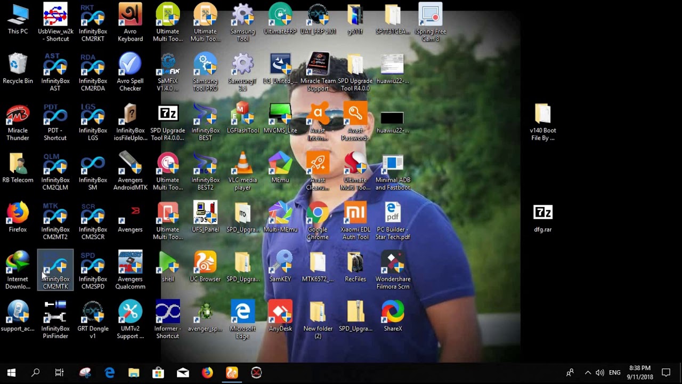Launch Samsung Tool PRO shortcut

tap(205, 73)
